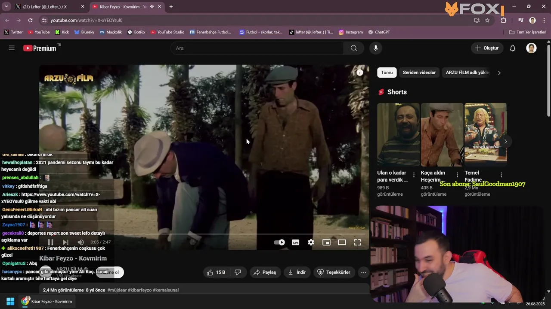Screen dimensions: 551x309
Task: Open the ChatGPT bookmark
Action: pos(379,32)
